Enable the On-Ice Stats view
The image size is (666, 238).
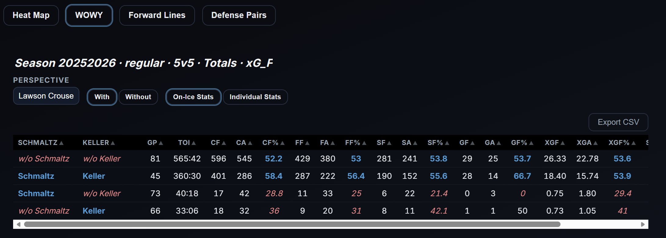coord(193,97)
